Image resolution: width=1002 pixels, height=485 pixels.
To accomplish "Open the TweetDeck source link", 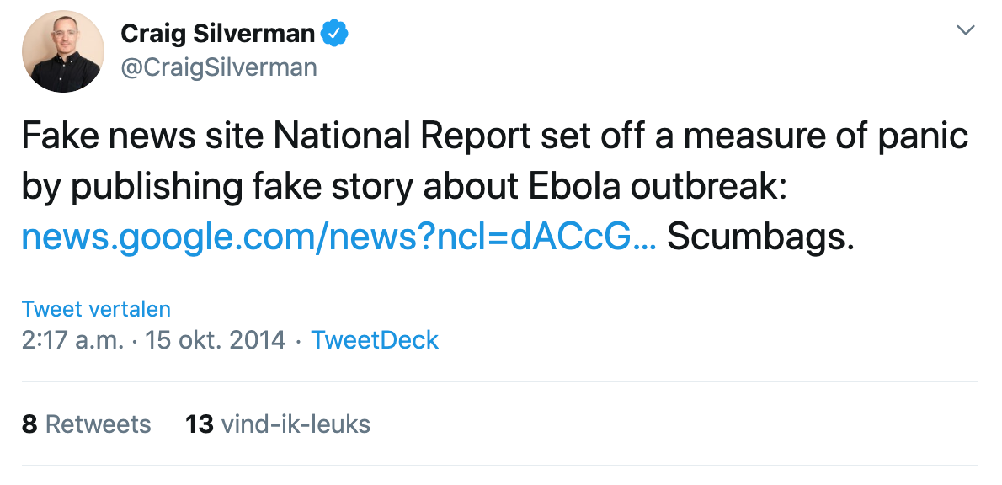I will coord(375,340).
